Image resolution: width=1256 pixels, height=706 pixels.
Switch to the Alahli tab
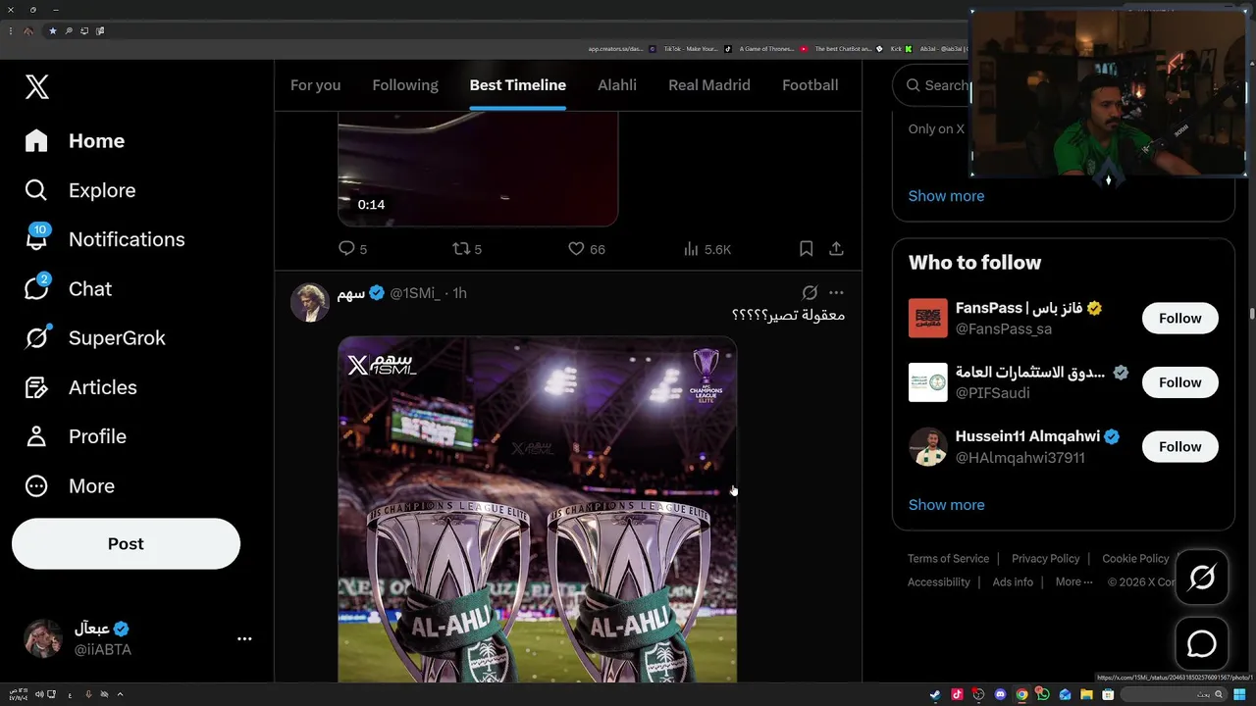[x=617, y=85]
